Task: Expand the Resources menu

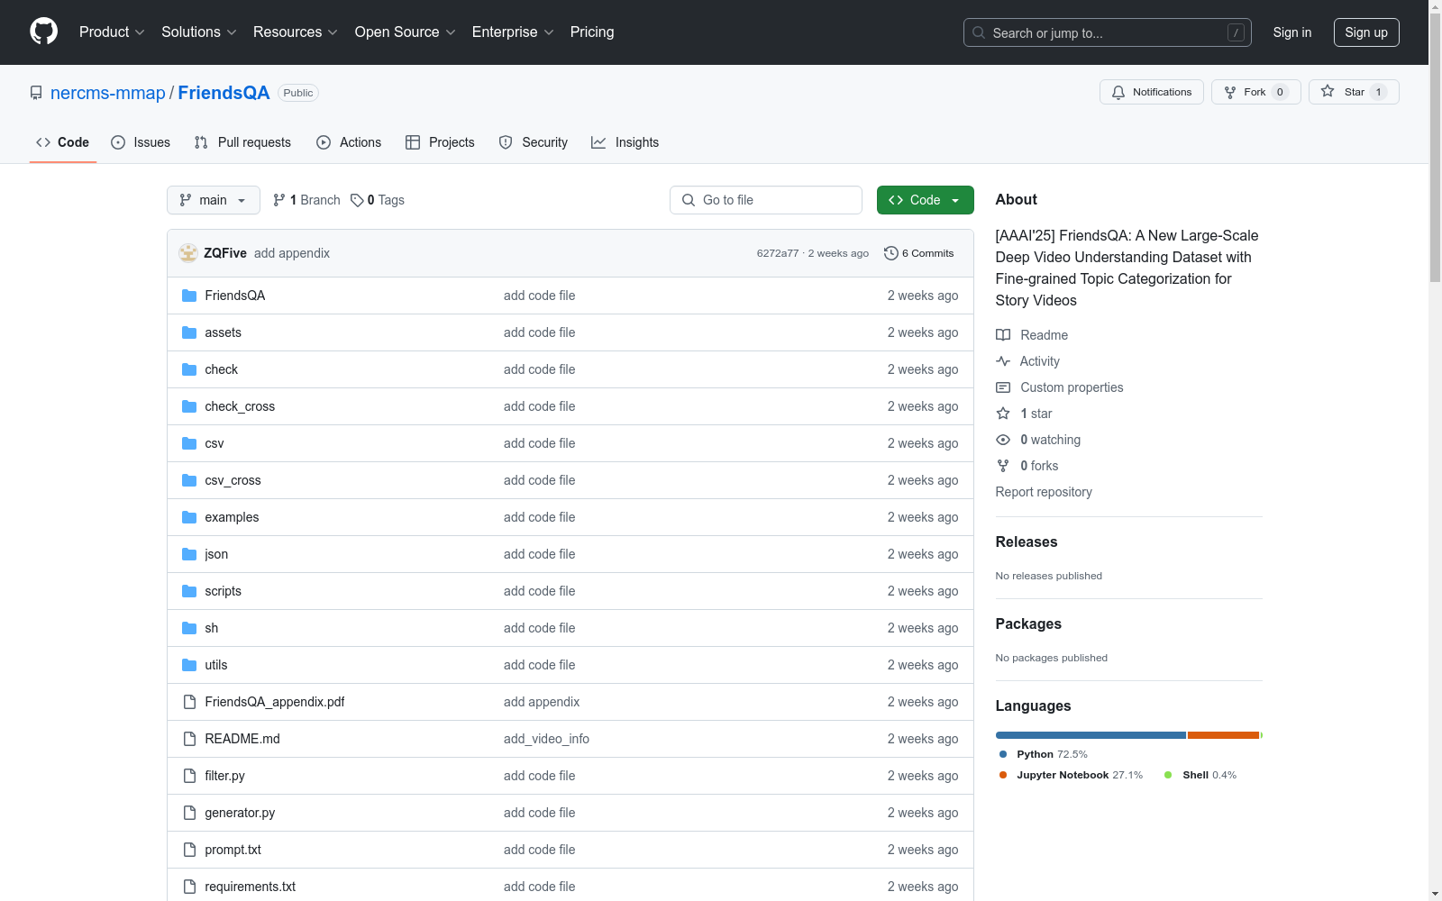Action: point(296,32)
